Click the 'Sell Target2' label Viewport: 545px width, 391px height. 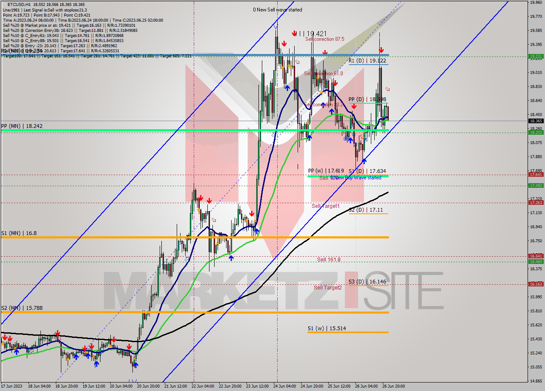[328, 288]
